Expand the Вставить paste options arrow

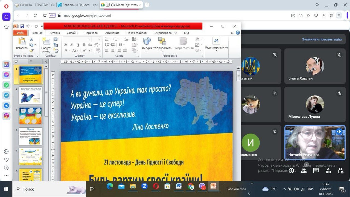point(22,51)
